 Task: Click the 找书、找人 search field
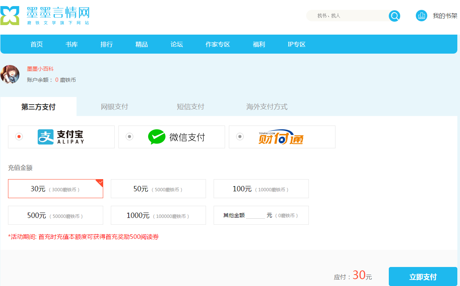[347, 16]
